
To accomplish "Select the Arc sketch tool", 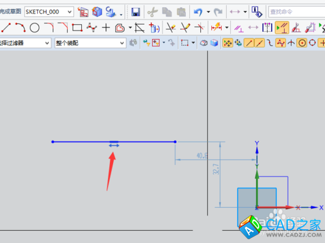I will pos(21,27).
